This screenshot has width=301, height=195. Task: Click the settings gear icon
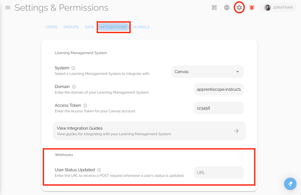pyautogui.click(x=239, y=8)
